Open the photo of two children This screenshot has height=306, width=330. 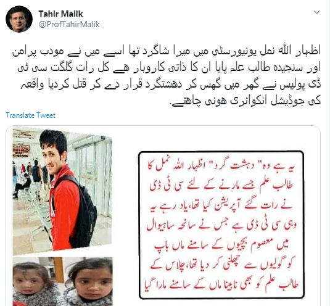[62, 281]
